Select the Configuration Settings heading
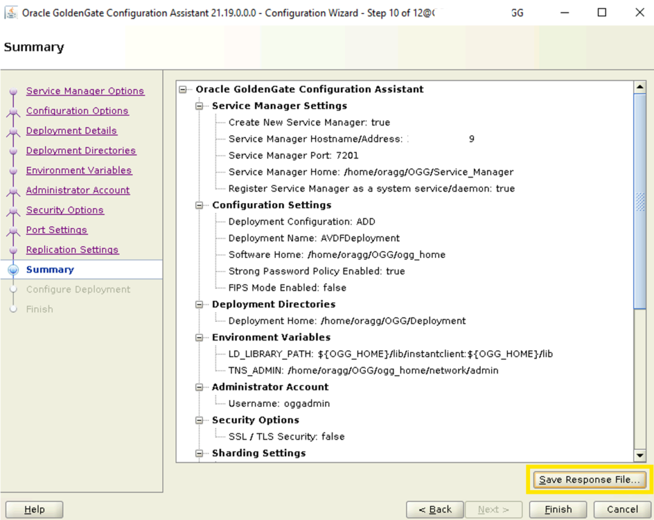This screenshot has width=654, height=520. click(271, 205)
